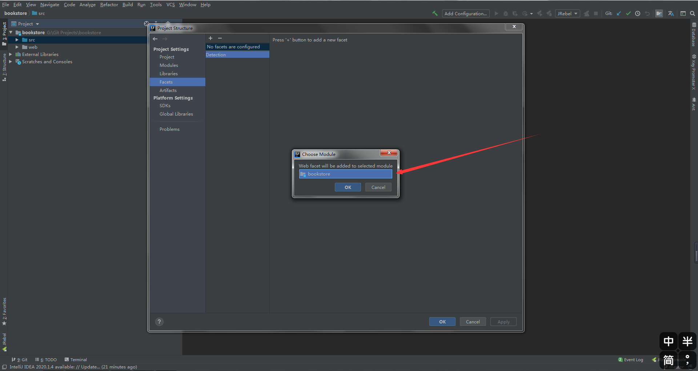This screenshot has height=371, width=698.
Task: Select the Detection facet entry
Action: (x=237, y=55)
